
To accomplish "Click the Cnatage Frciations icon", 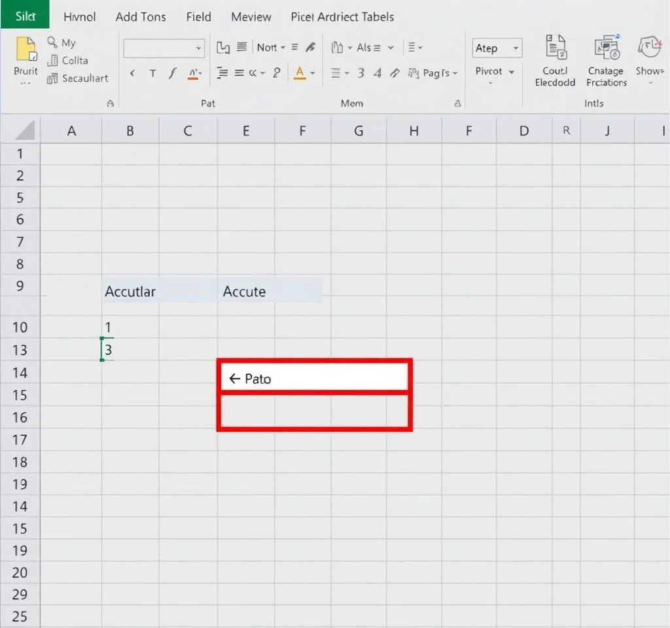I will pos(606,48).
